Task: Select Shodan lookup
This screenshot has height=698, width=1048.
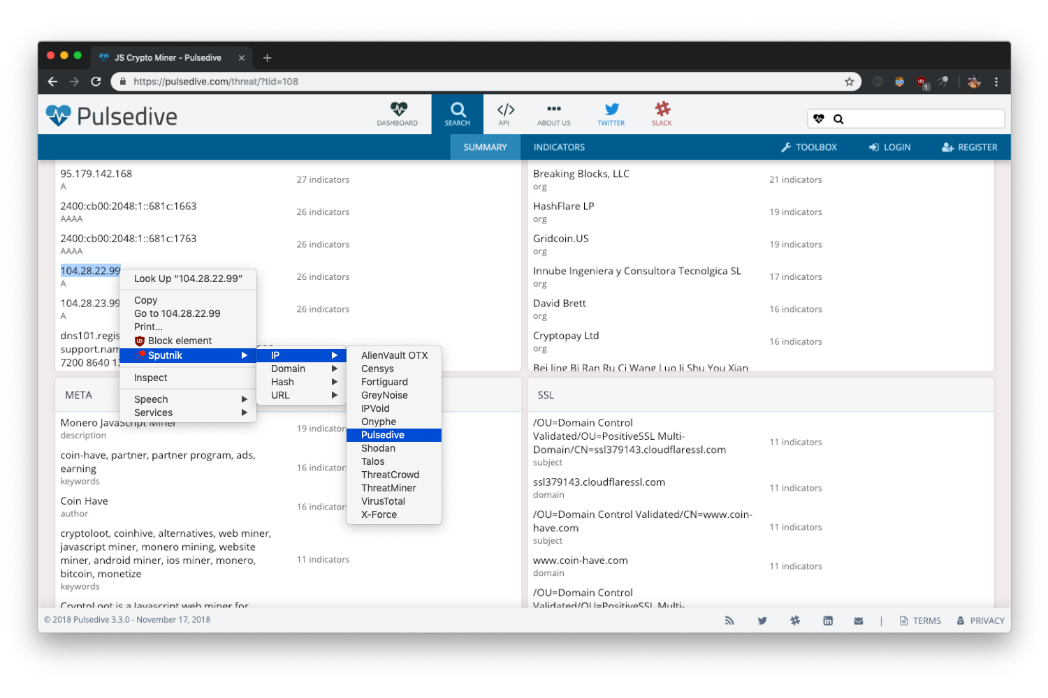Action: pos(394,448)
